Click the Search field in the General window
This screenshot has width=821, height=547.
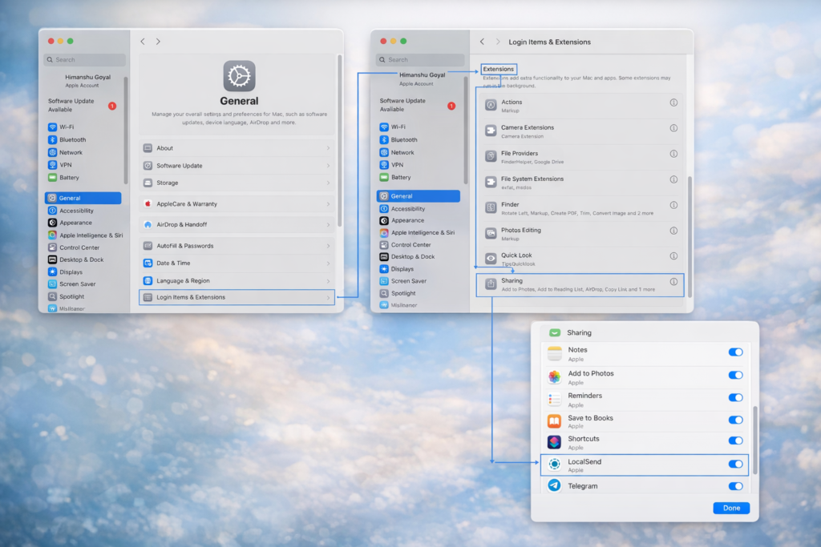click(85, 59)
